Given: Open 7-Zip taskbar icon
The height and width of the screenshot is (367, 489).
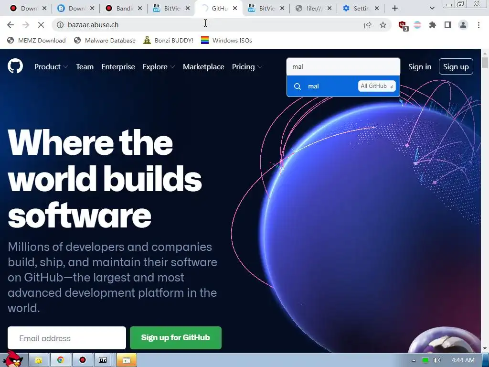Looking at the screenshot, I should click(103, 360).
